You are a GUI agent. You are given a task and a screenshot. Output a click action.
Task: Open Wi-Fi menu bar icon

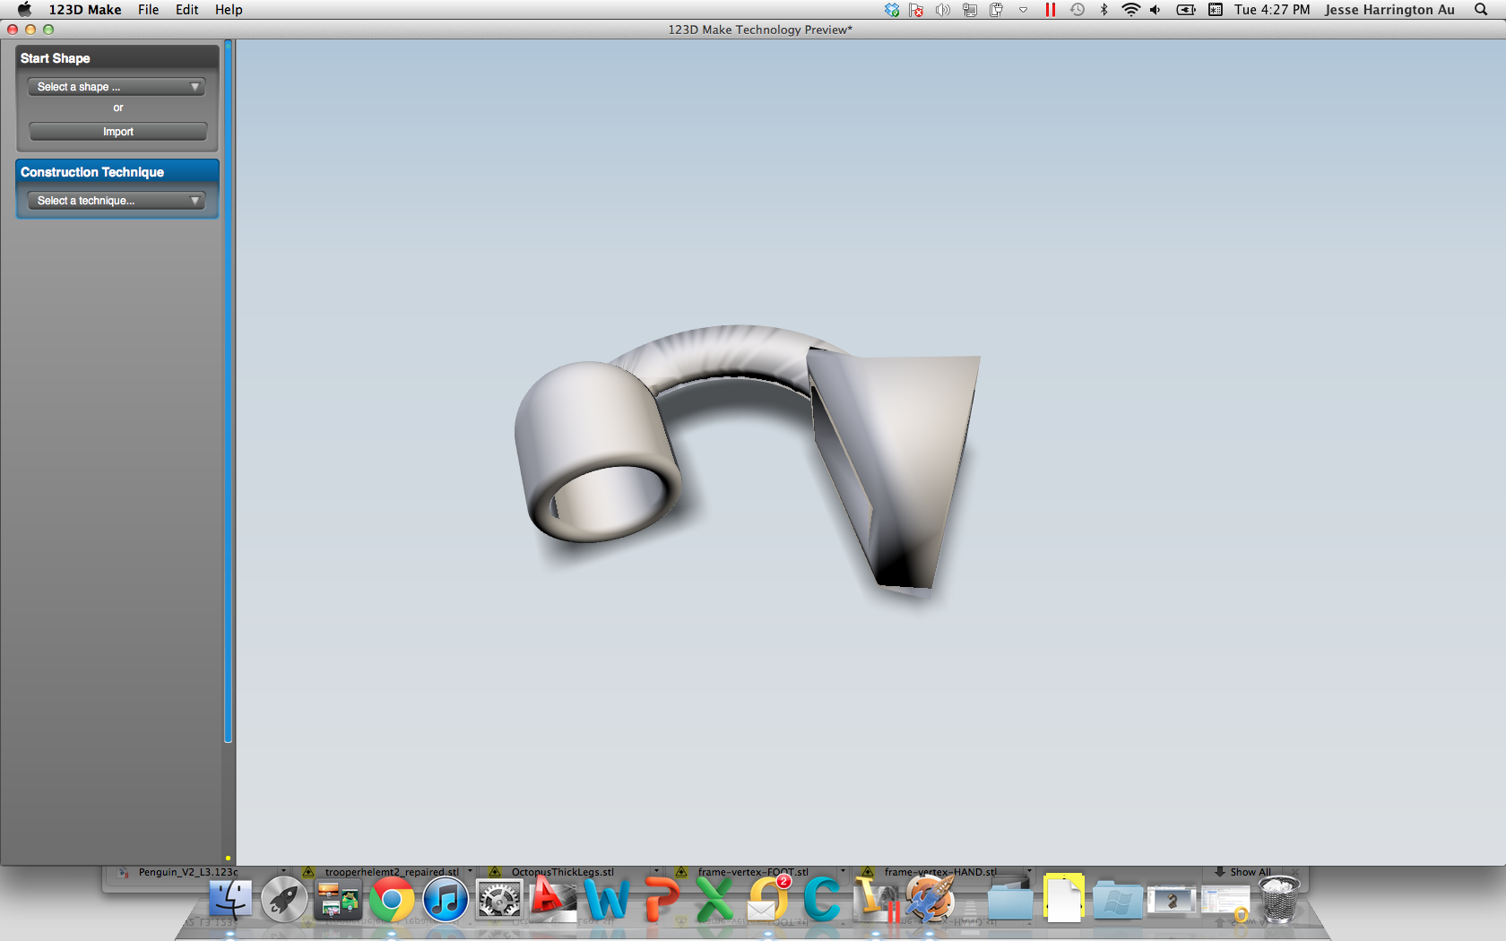click(1131, 10)
